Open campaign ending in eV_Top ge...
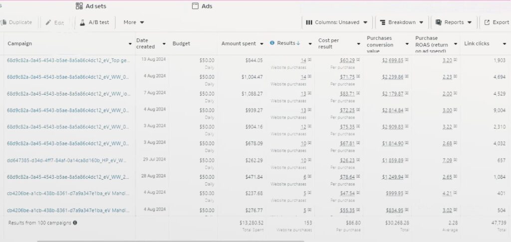The height and width of the screenshot is (242, 511). coord(68,60)
